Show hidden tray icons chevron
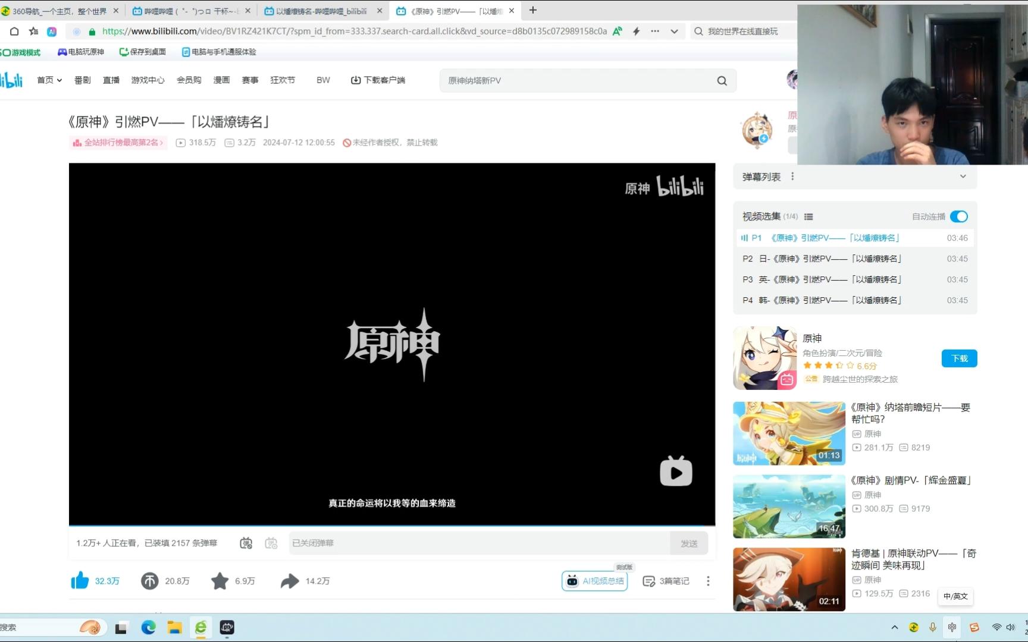This screenshot has width=1028, height=642. pos(894,627)
